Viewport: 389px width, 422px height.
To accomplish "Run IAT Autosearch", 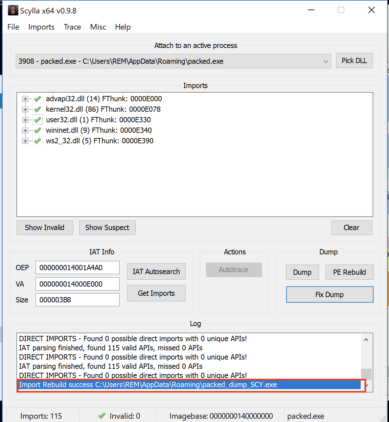I will click(x=156, y=271).
